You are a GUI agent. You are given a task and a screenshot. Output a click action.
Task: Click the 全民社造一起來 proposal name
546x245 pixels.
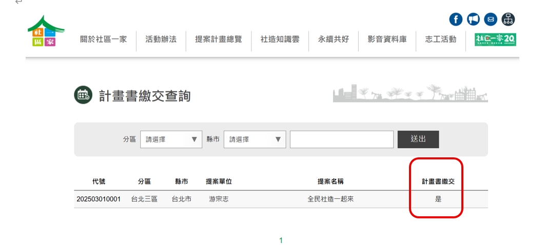[330, 199]
